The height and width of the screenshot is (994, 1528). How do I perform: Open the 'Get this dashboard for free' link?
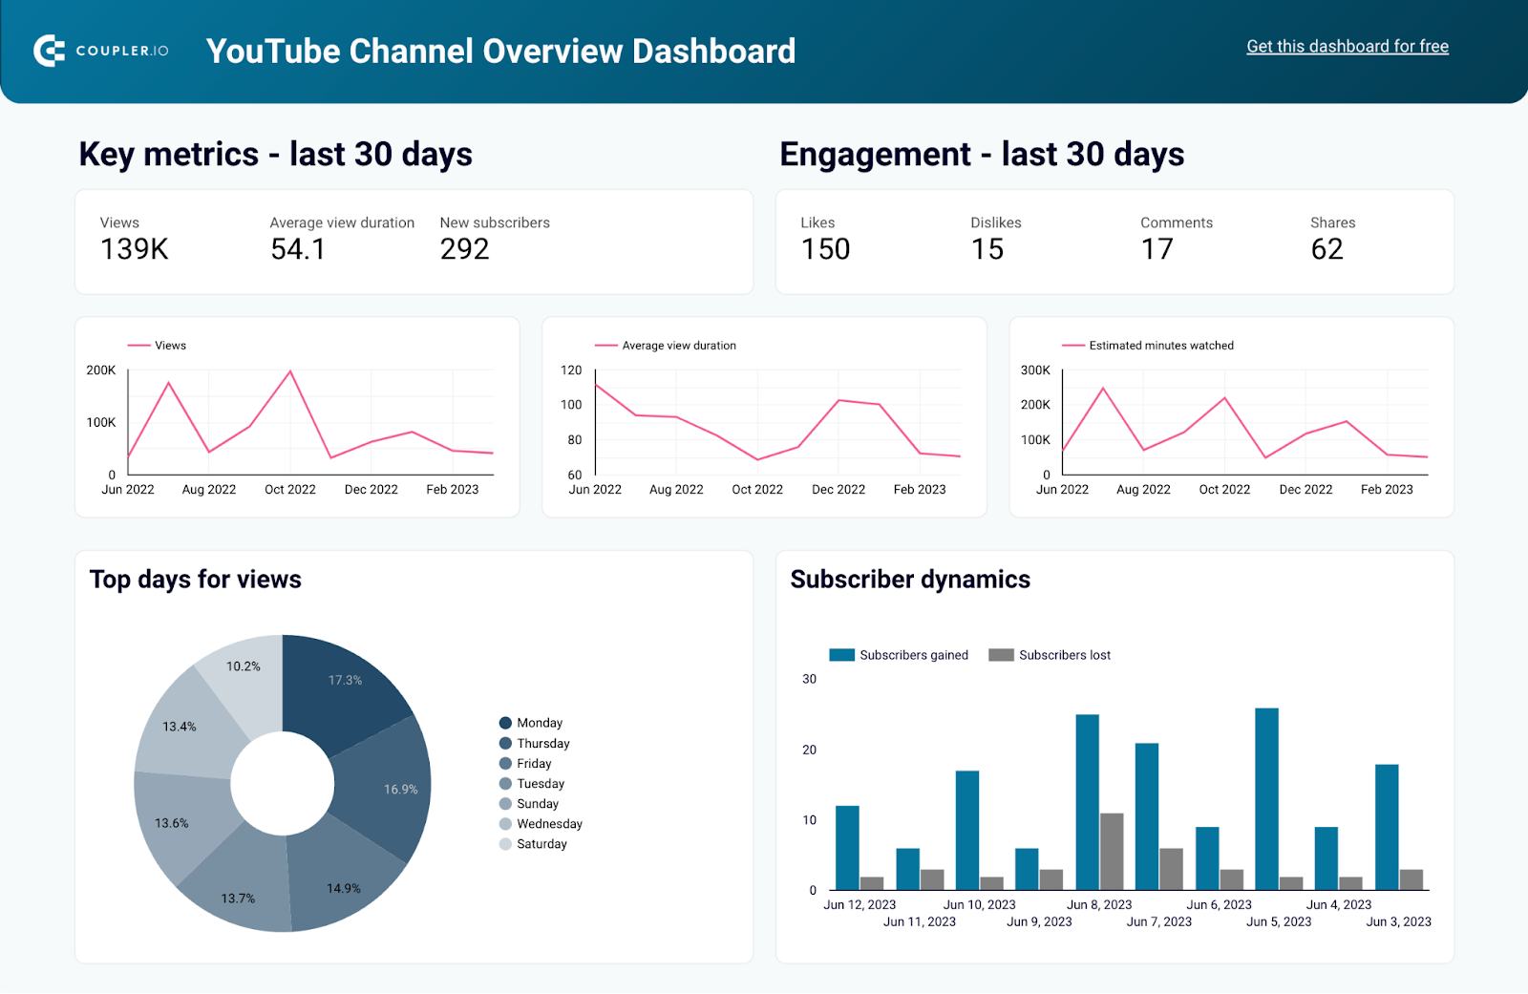pos(1347,46)
